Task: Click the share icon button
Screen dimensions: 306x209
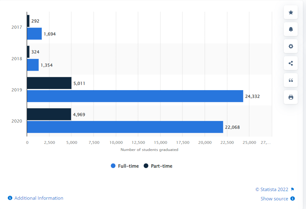Action: 291,63
